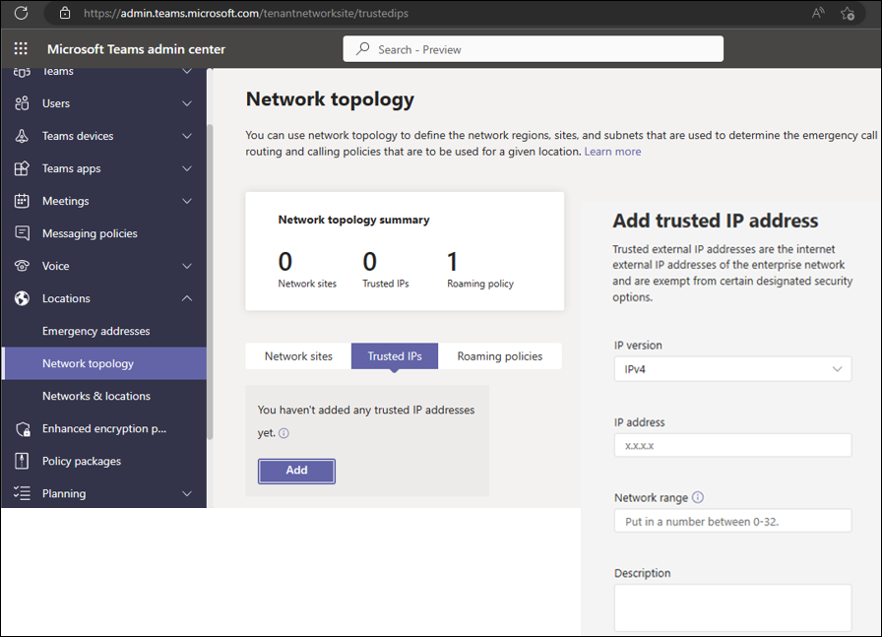Screen dimensions: 882x637
Task: Click the Users icon in the sidebar
Action: click(23, 102)
